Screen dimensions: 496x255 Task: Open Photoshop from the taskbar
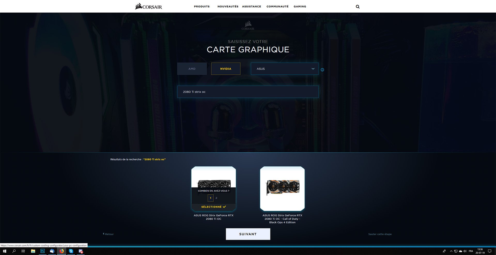[x=43, y=251]
